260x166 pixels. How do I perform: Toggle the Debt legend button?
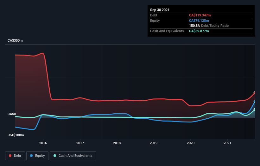15,156
